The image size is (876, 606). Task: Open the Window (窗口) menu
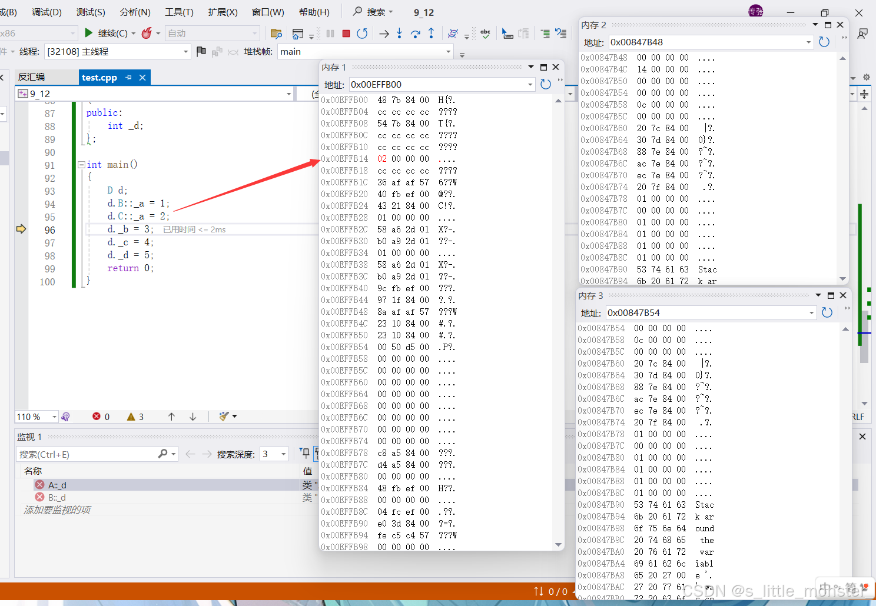[268, 12]
